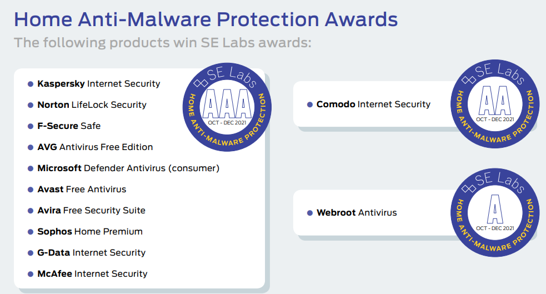Select Avira Free Security Suite

91,211
